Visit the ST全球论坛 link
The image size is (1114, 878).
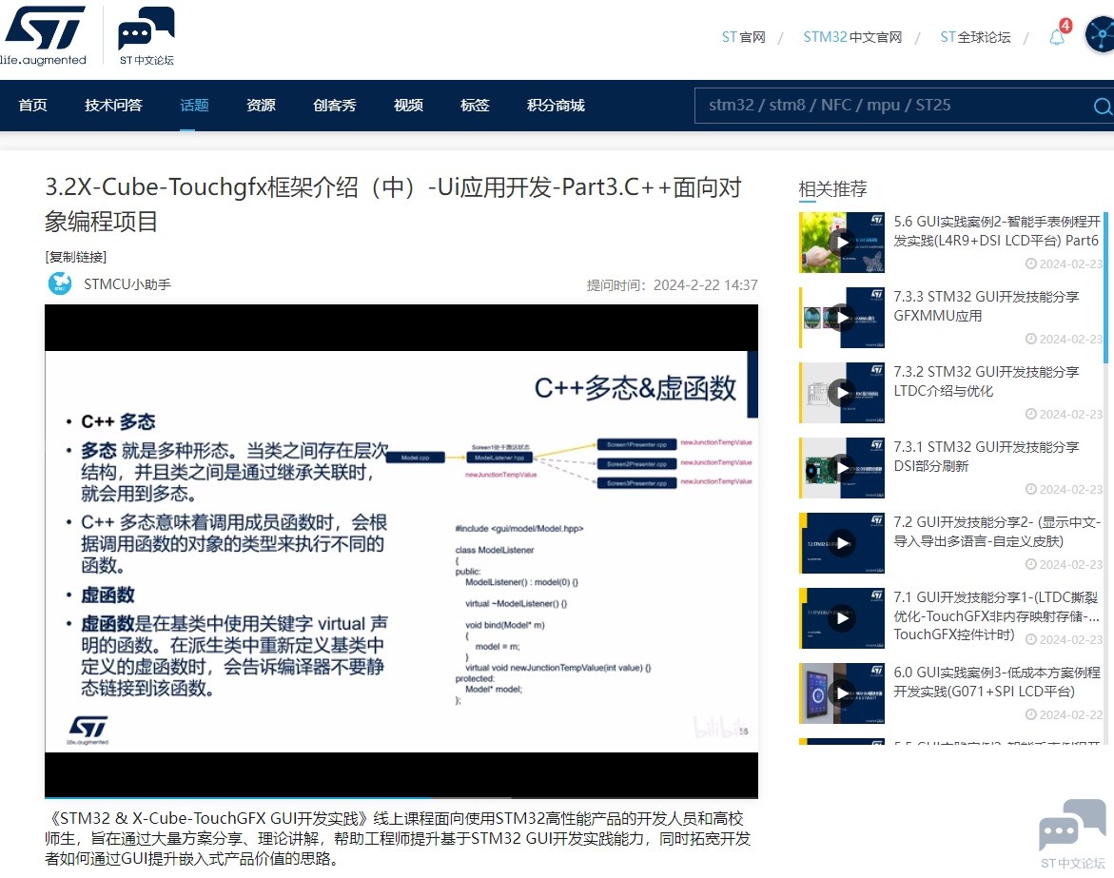click(x=975, y=37)
